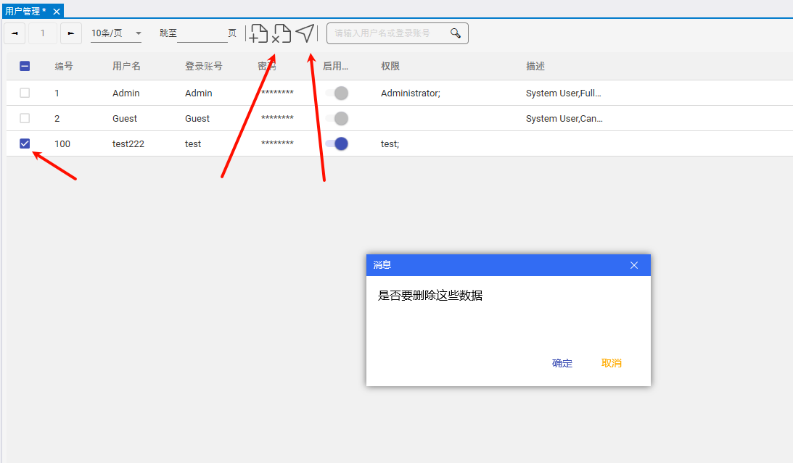This screenshot has width=793, height=463.
Task: Click the paper plane send icon
Action: click(x=305, y=33)
